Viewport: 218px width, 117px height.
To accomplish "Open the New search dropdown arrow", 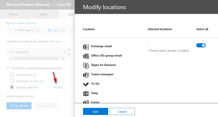I will (x=38, y=30).
